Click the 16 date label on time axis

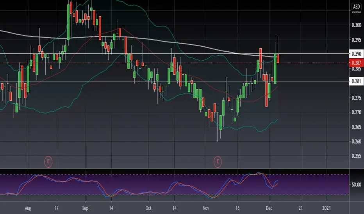[237, 208]
